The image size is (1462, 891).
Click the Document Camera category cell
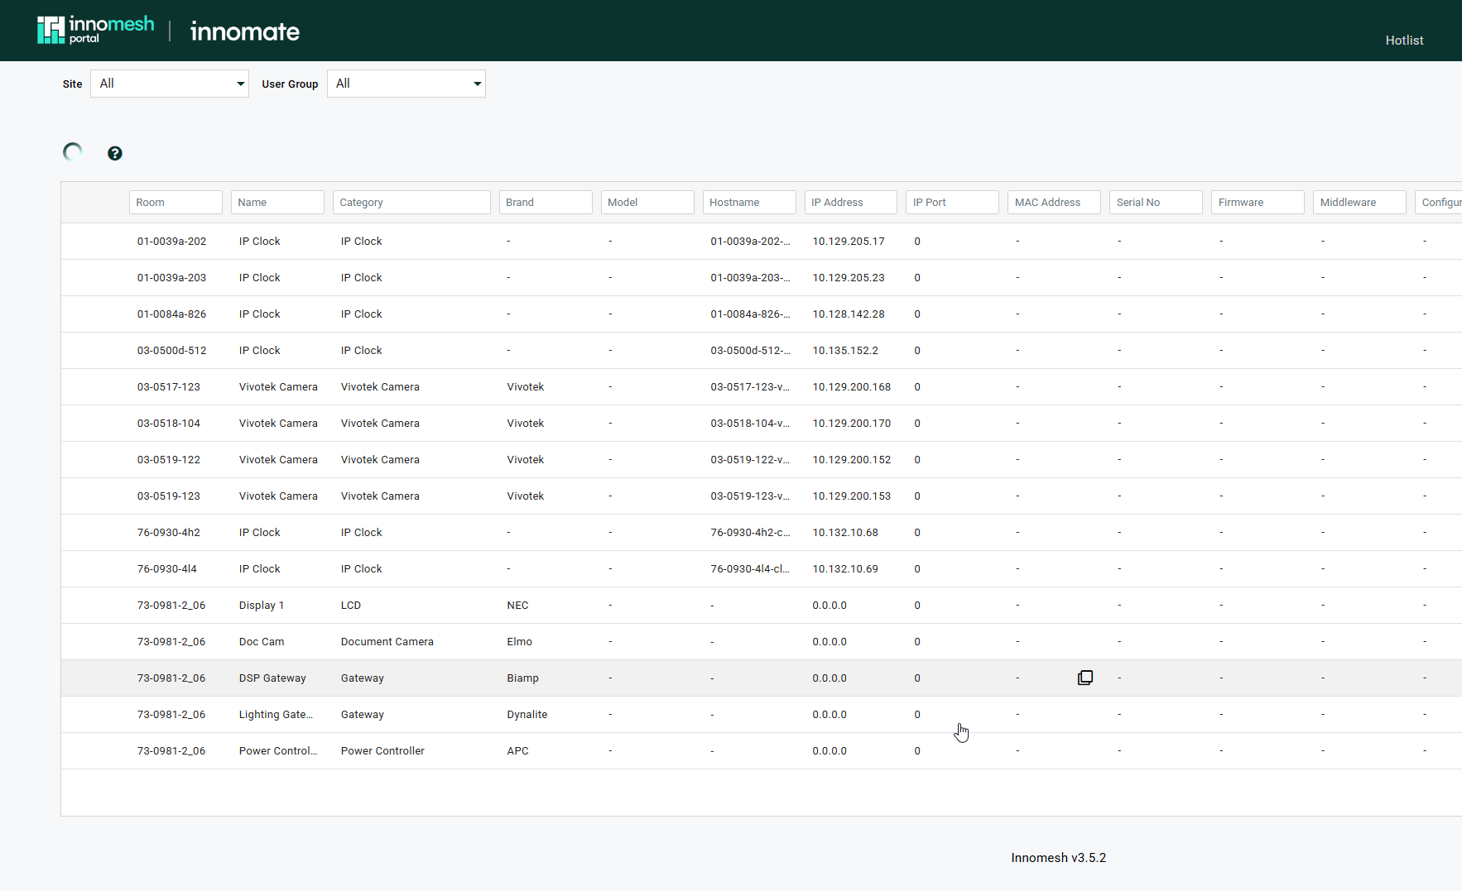387,642
